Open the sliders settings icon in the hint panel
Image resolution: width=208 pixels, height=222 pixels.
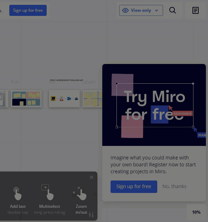point(91,214)
